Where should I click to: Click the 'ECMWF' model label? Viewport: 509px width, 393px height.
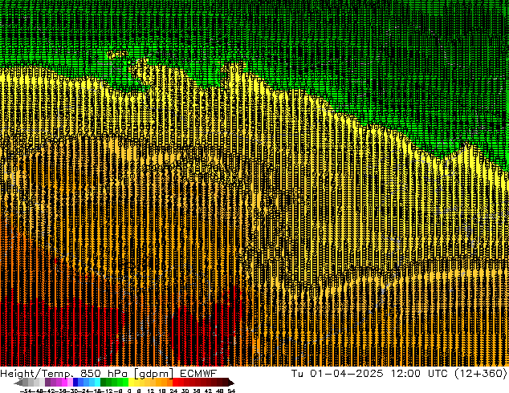(x=198, y=374)
